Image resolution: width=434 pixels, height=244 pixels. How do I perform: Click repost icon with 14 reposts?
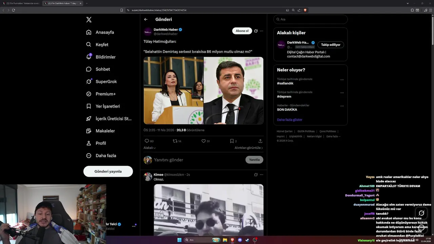coord(175,141)
